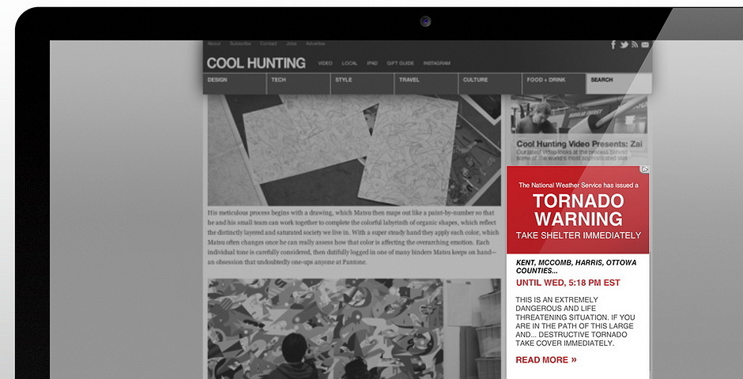Select the CULTURE category tab

[x=490, y=84]
